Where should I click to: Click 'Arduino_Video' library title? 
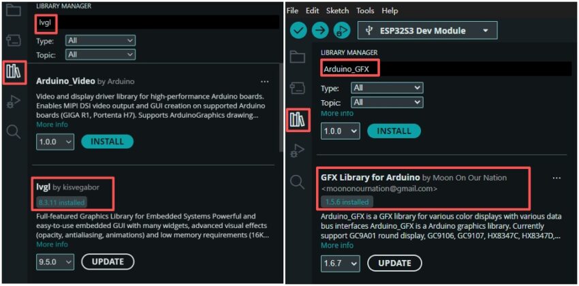click(65, 81)
